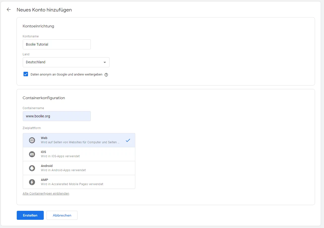Select the Web platform description text

pyautogui.click(x=80, y=142)
